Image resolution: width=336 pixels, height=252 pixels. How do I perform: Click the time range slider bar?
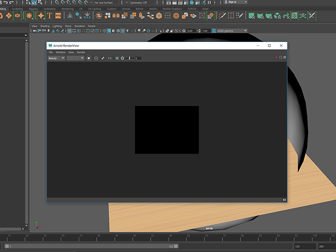91,246
